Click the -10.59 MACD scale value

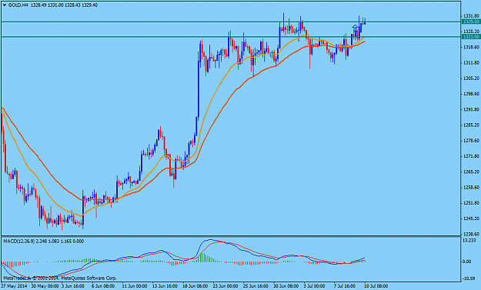coord(469,278)
